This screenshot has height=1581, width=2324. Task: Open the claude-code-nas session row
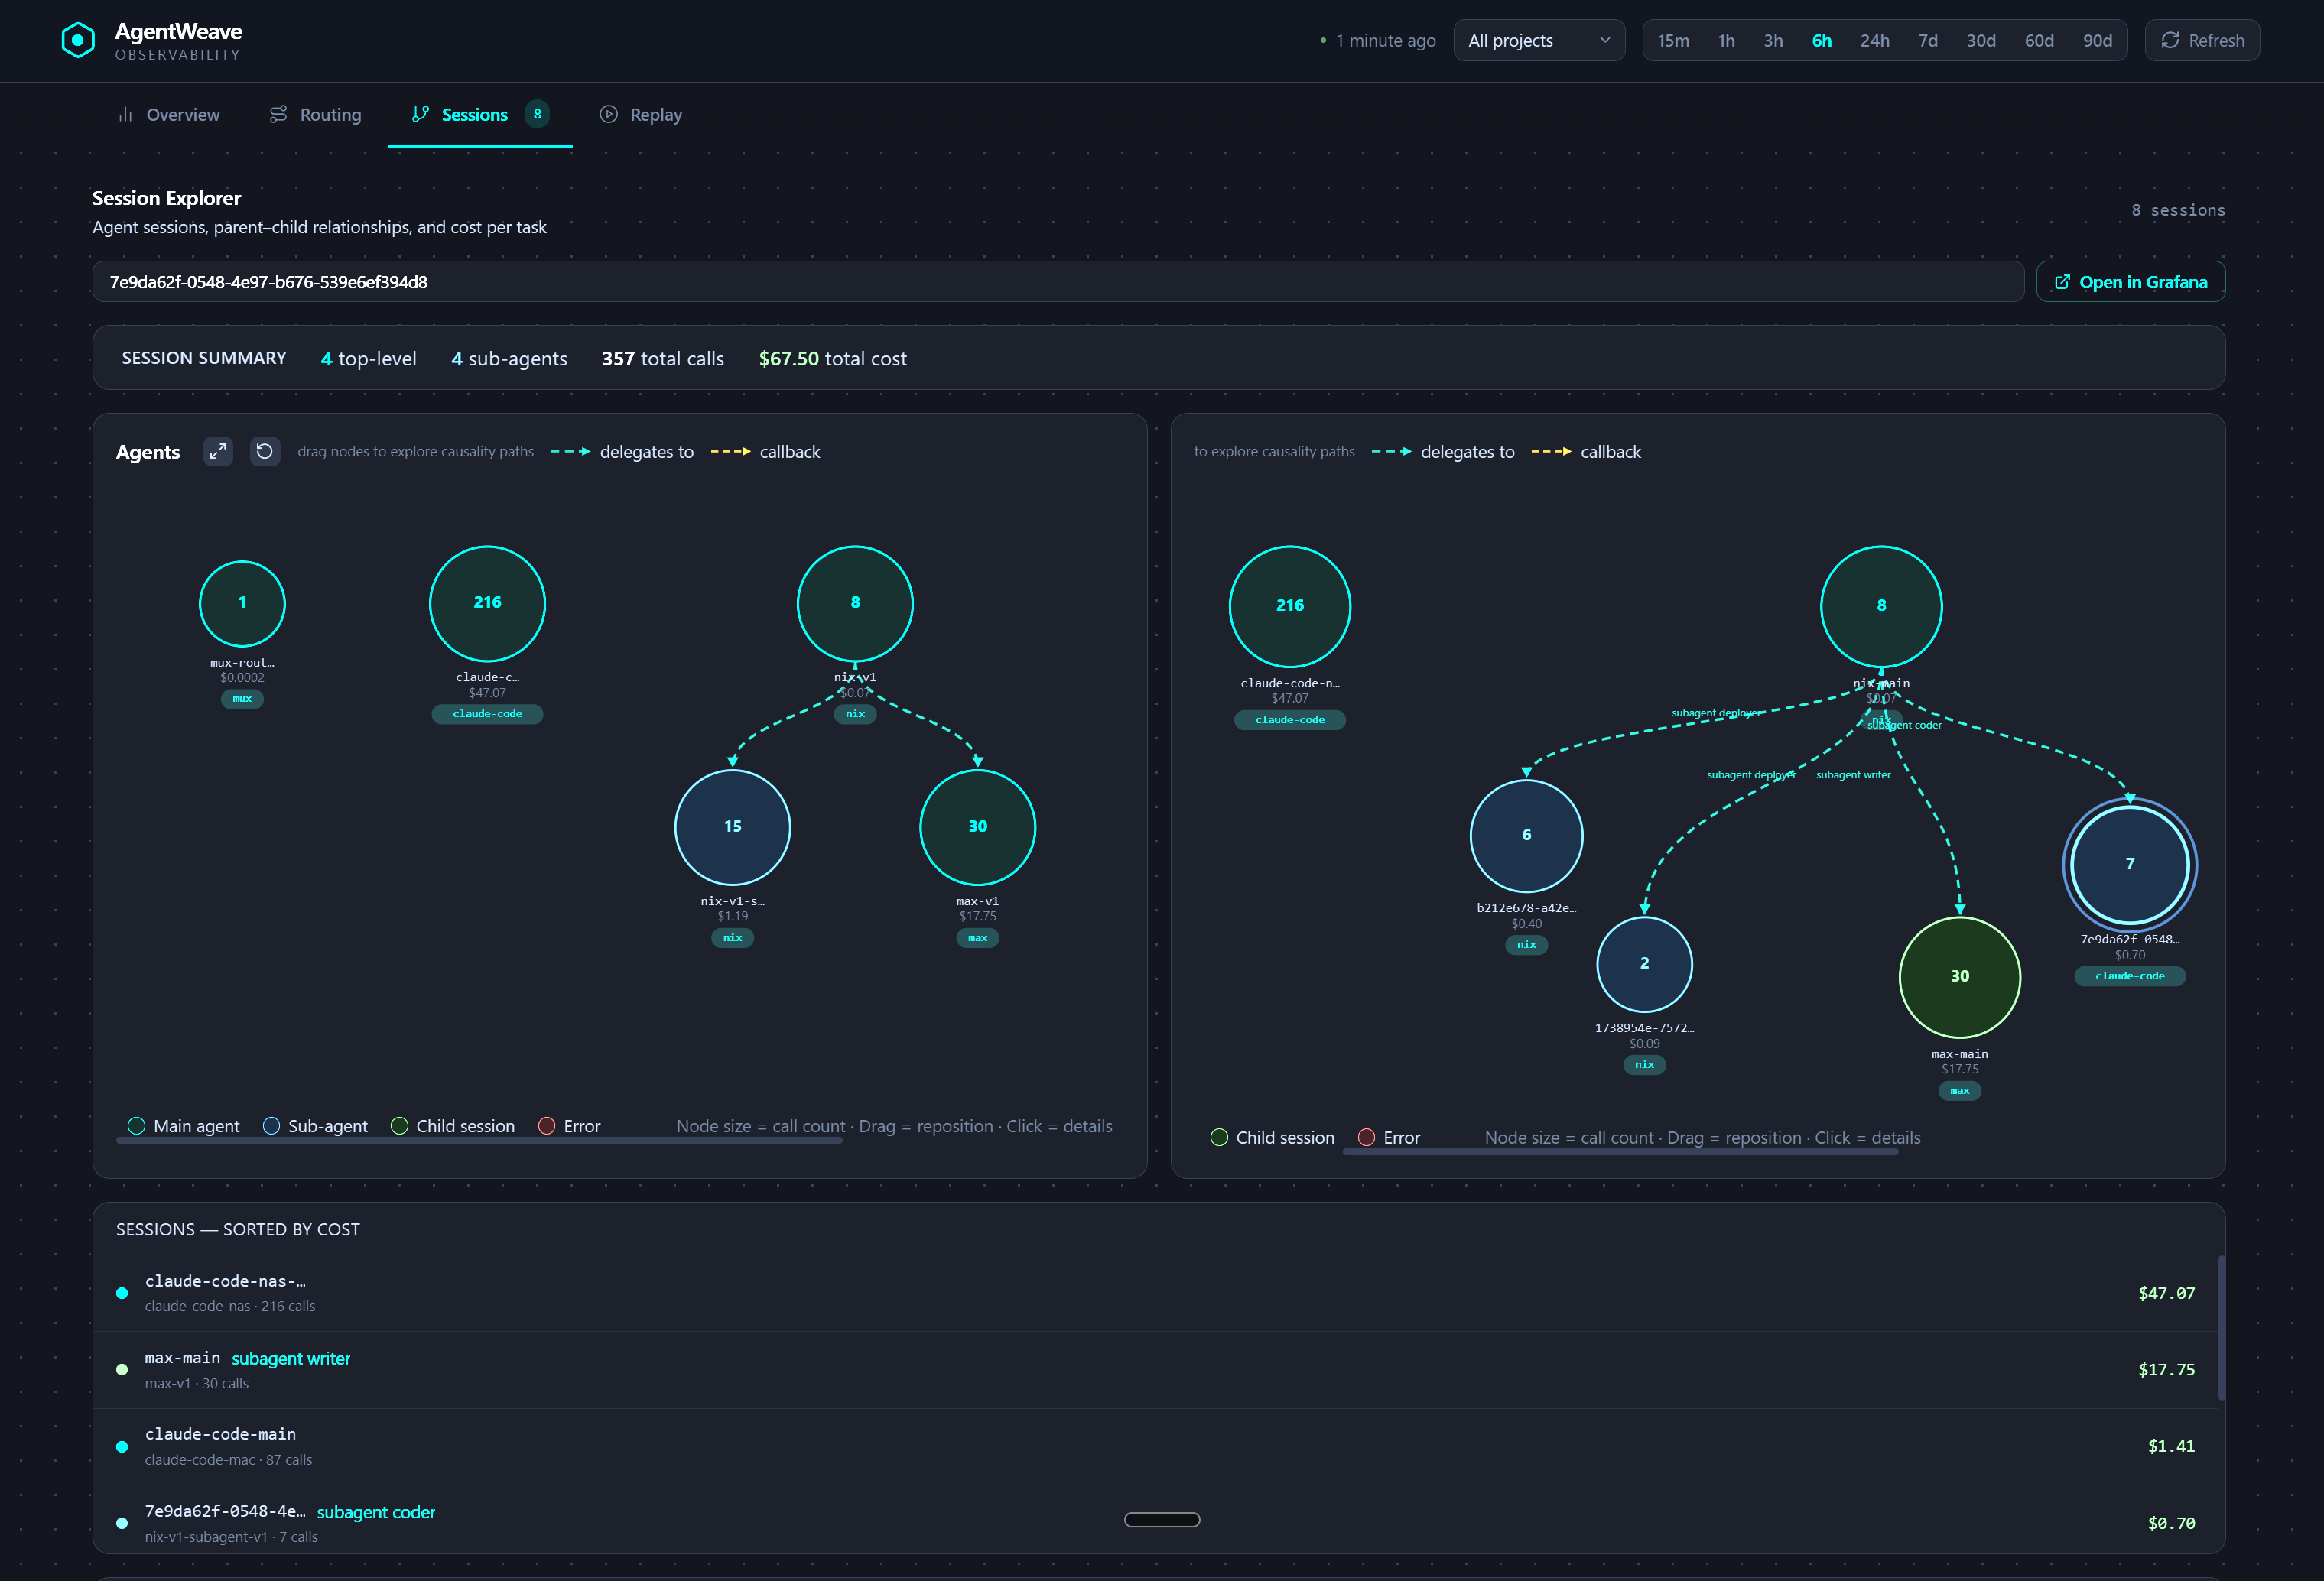pyautogui.click(x=1155, y=1293)
